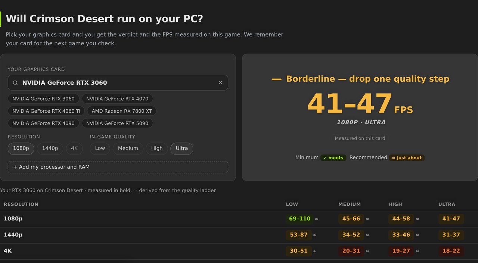The width and height of the screenshot is (478, 263).
Task: Click the ULTRA column header
Action: tap(447, 204)
